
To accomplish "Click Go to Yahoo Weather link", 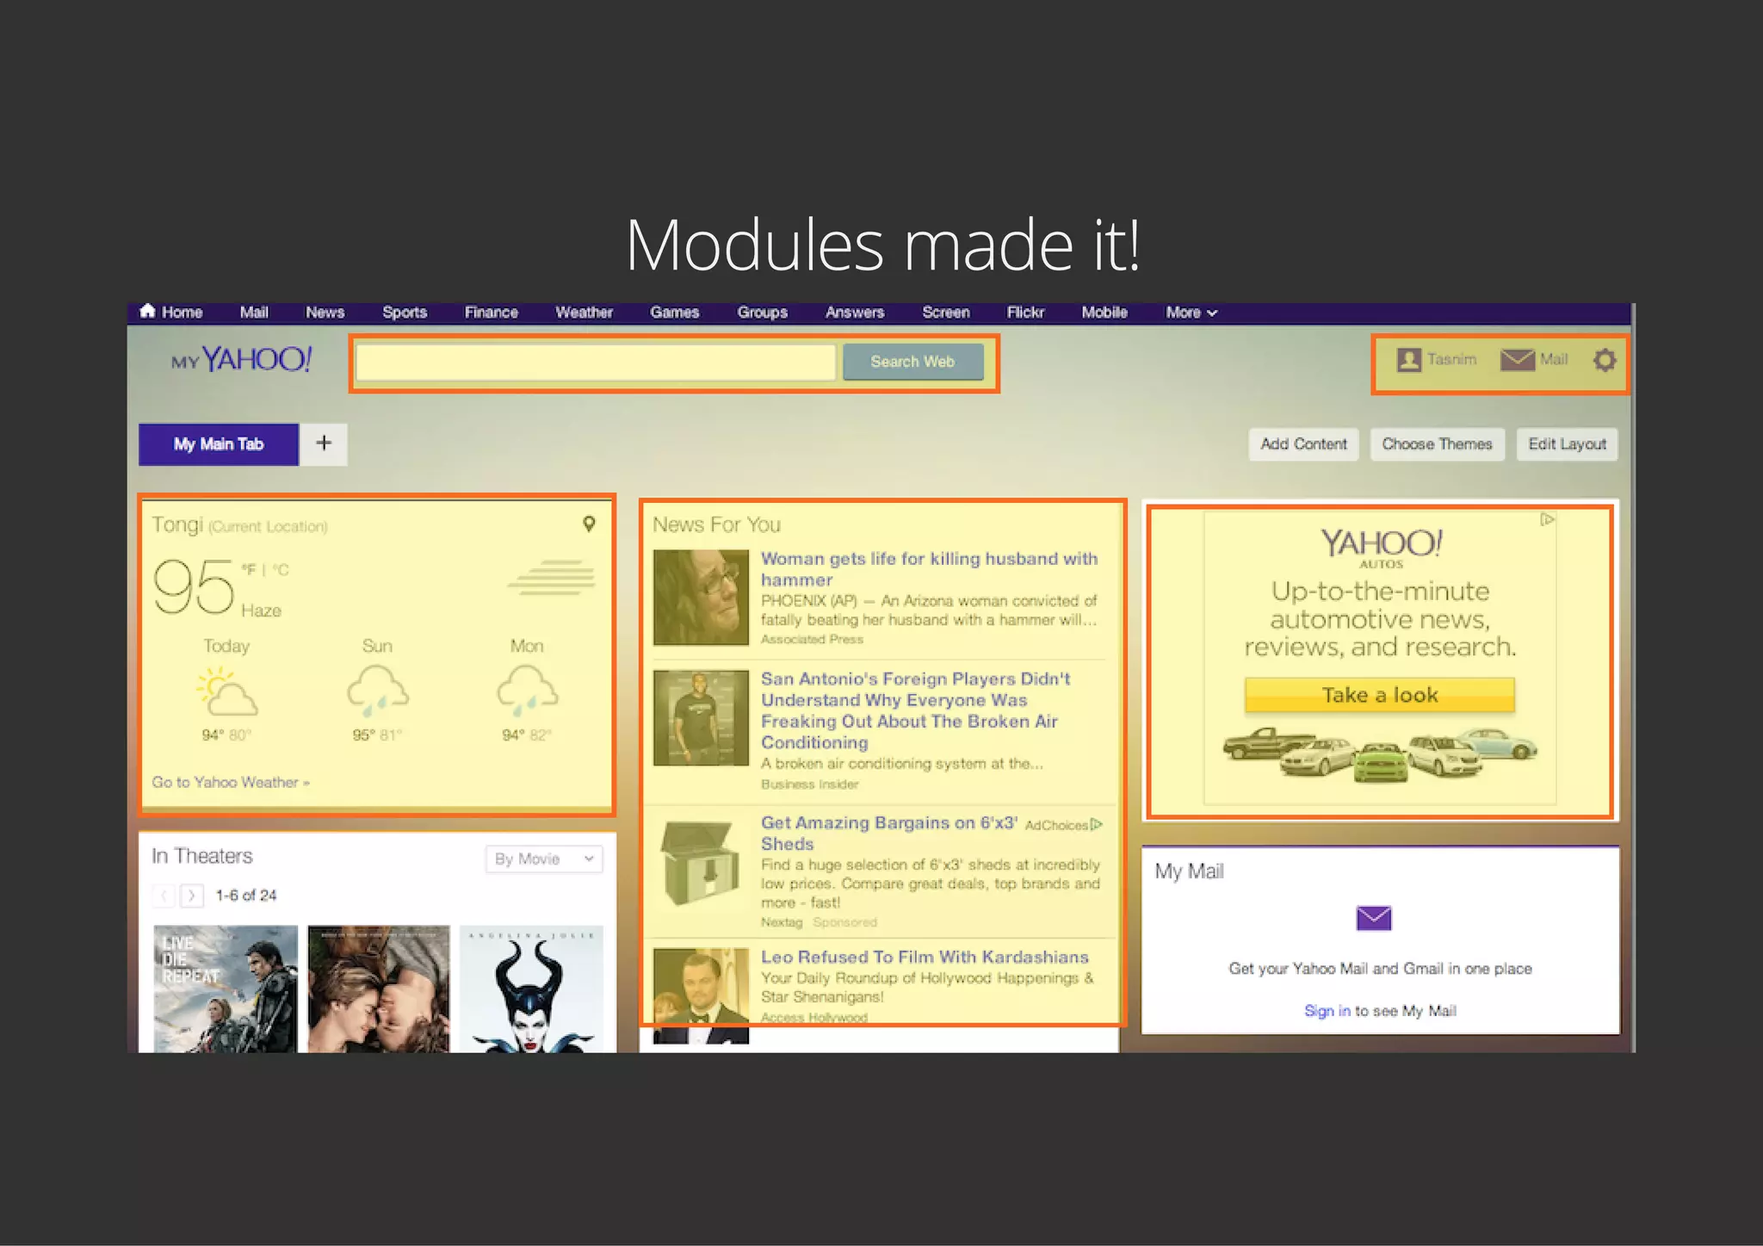I will click(230, 782).
